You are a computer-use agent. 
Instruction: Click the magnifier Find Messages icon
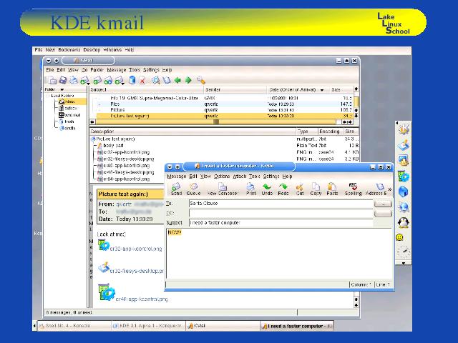pyautogui.click(x=156, y=80)
